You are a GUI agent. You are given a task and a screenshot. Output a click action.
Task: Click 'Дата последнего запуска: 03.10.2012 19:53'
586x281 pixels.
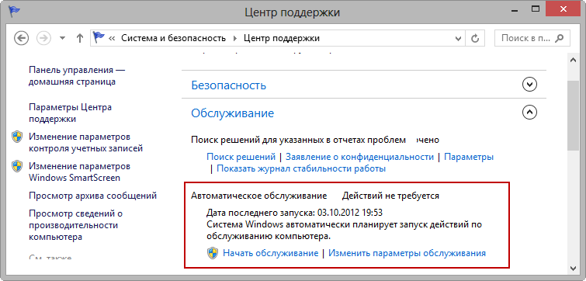pos(294,213)
